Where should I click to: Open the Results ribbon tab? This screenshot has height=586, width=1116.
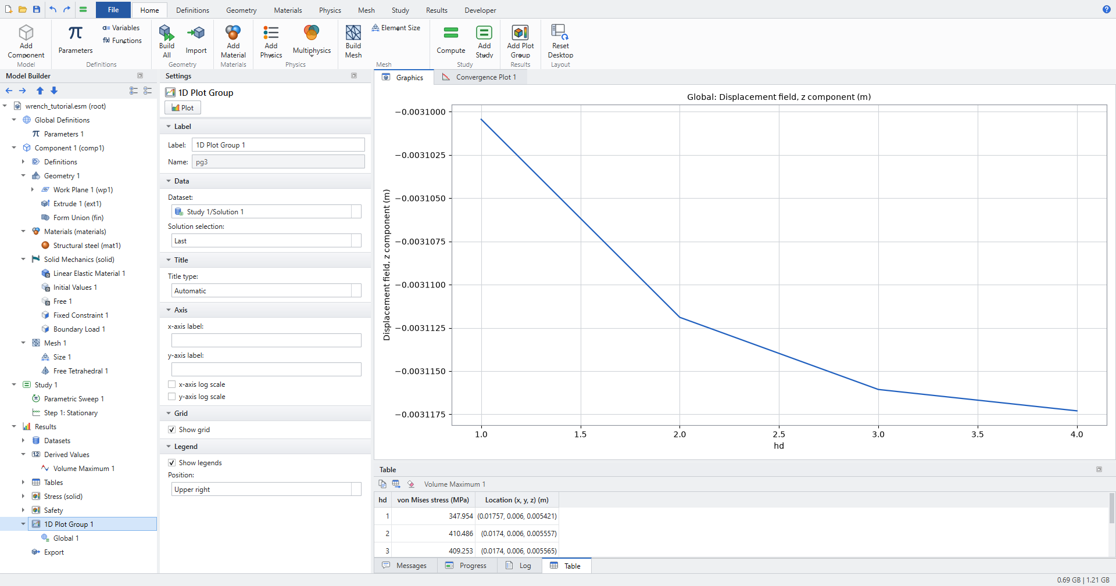pyautogui.click(x=437, y=10)
